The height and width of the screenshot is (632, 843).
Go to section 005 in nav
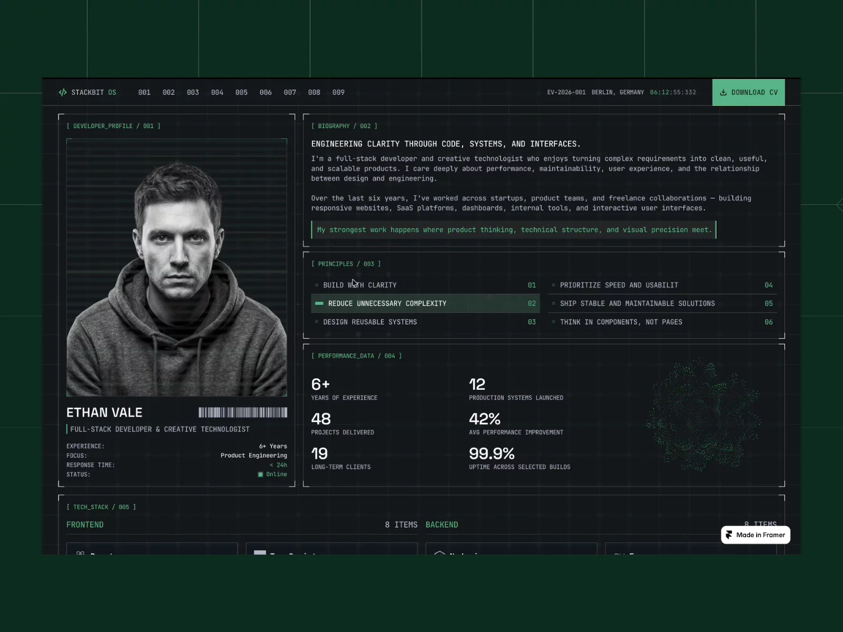point(241,92)
